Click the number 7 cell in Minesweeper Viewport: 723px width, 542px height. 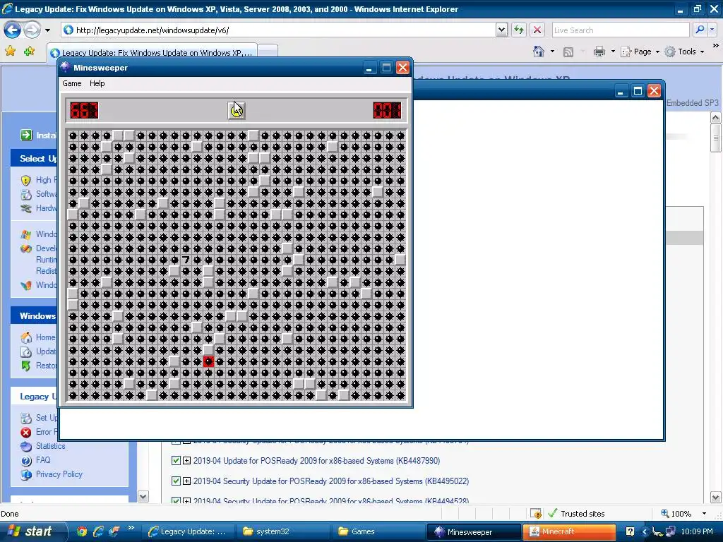(186, 260)
